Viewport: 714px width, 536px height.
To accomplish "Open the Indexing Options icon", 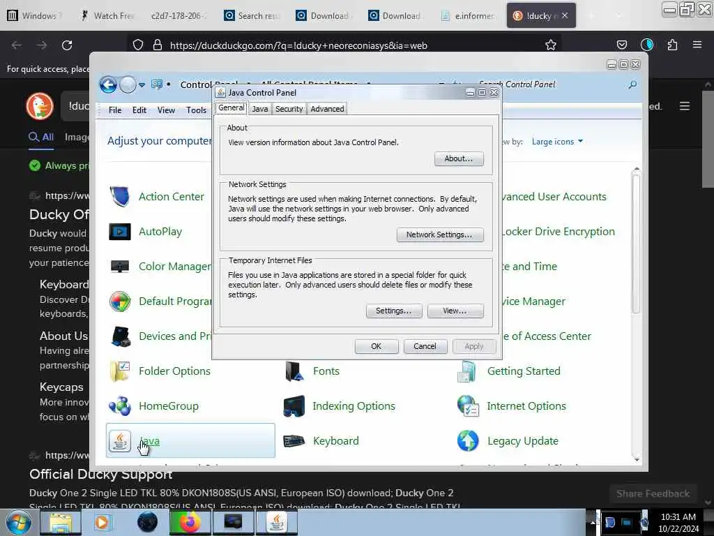I will 294,405.
